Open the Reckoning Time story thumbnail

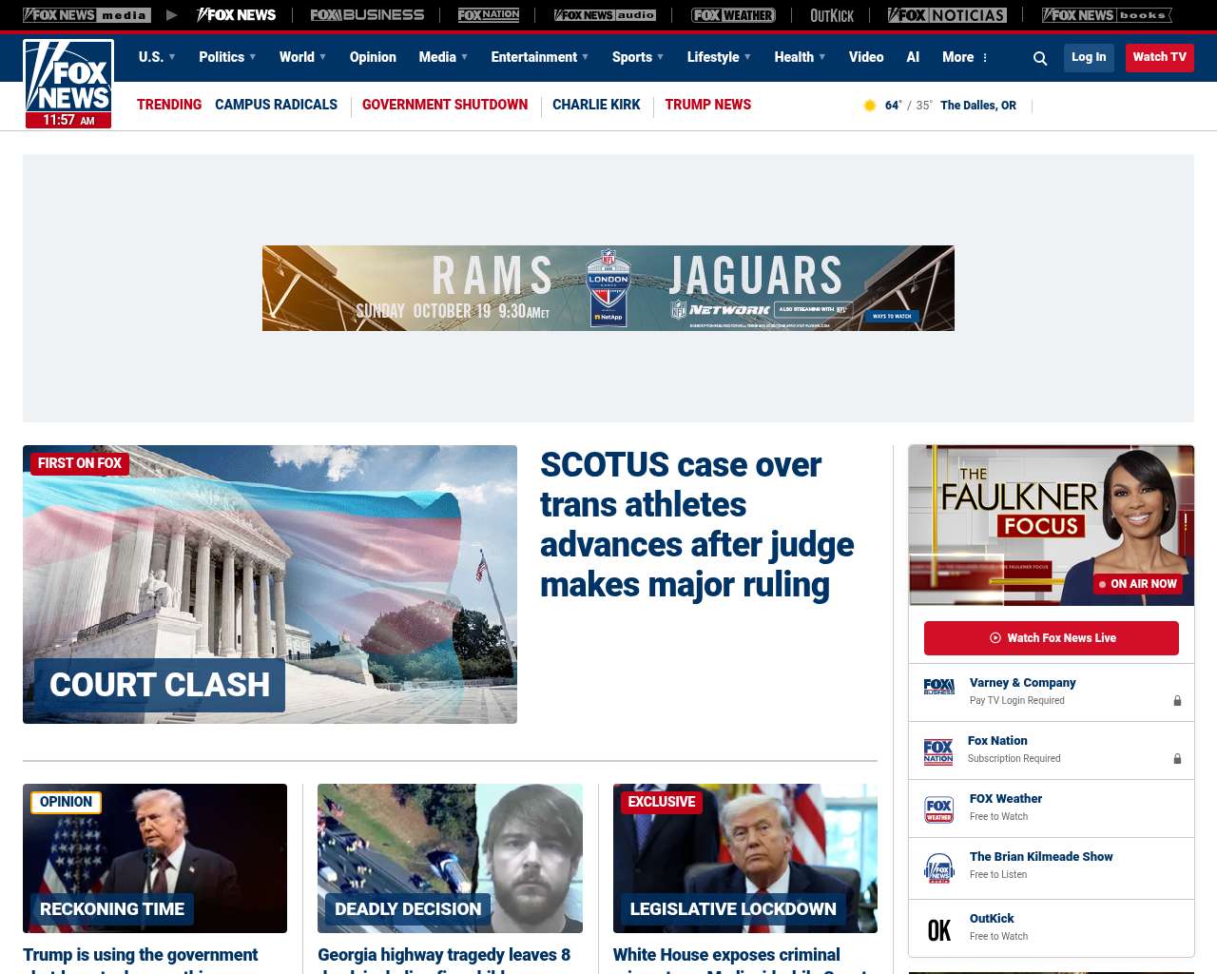(x=155, y=858)
